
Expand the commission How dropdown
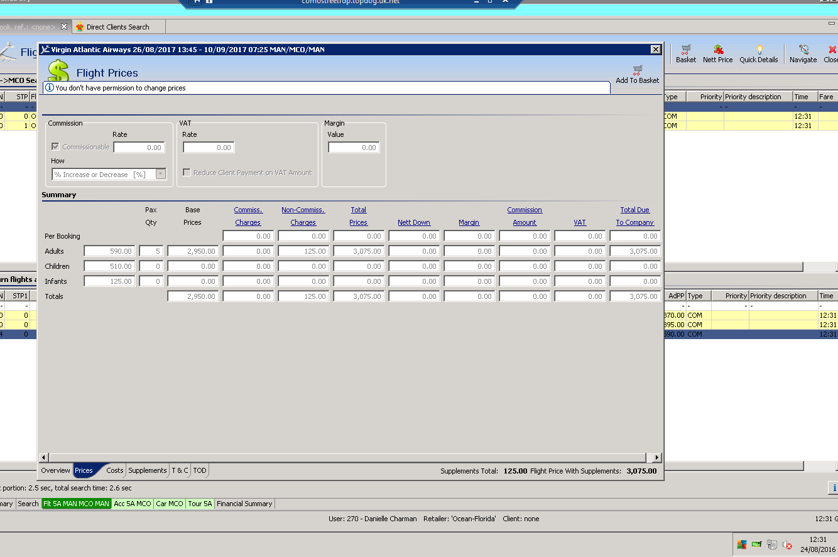tap(161, 175)
